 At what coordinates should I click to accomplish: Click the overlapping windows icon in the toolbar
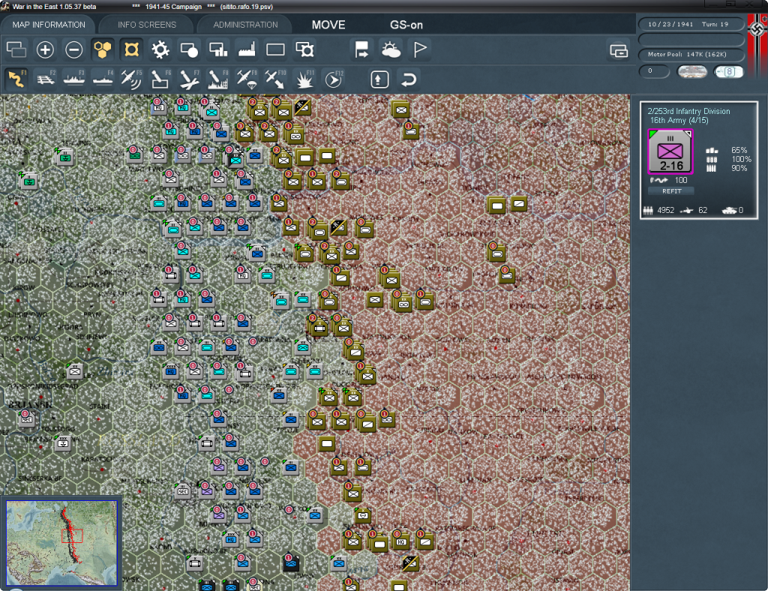pos(16,49)
